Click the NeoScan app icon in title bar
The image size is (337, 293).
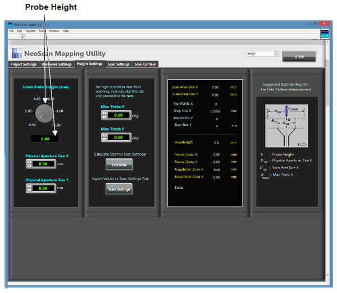pos(11,25)
